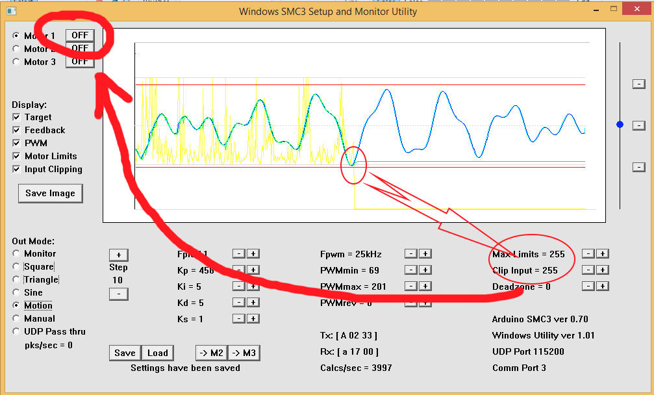Copy settings with -> M3 button
This screenshot has width=654, height=395.
click(244, 353)
